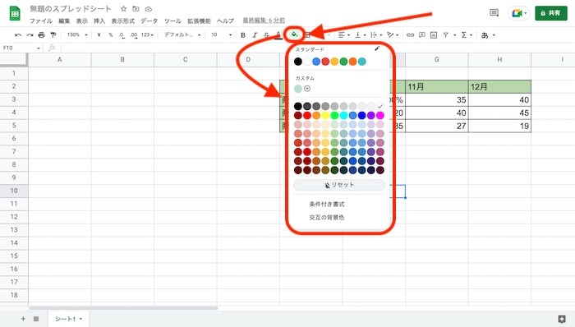Open comment history icon

pyautogui.click(x=494, y=13)
